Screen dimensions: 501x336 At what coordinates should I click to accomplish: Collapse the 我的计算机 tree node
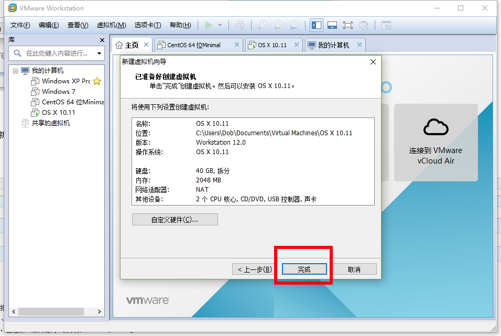(x=15, y=71)
